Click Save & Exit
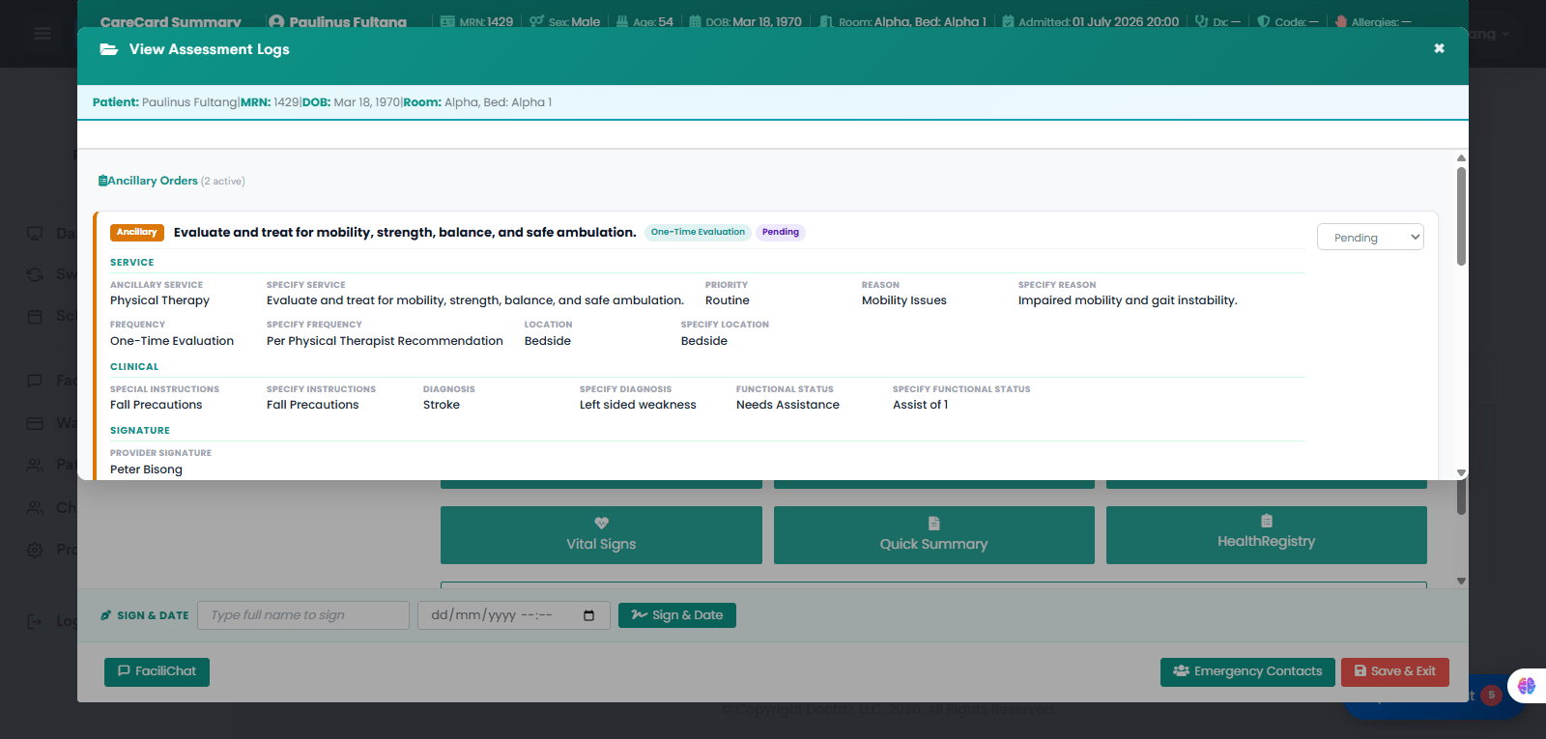This screenshot has width=1546, height=739. (1394, 671)
